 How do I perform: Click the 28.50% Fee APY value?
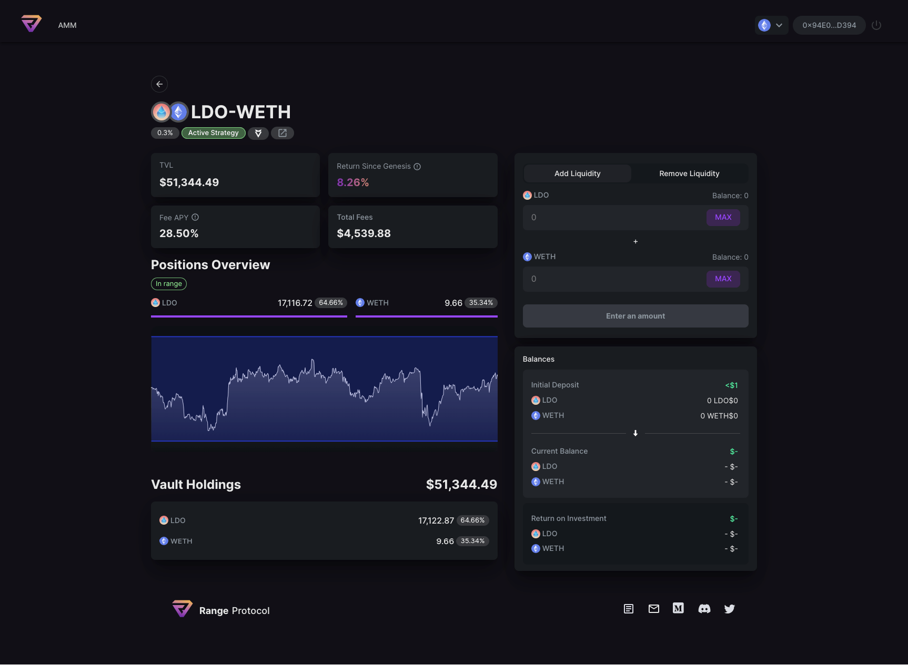point(179,233)
